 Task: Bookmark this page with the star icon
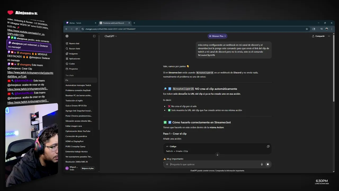tap(307, 29)
